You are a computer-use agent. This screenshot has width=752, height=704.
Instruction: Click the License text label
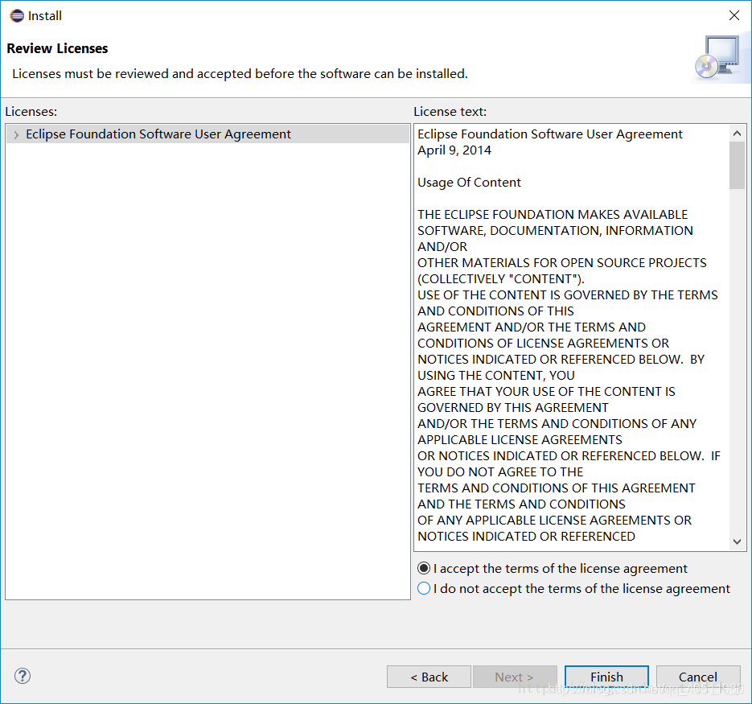pos(451,111)
